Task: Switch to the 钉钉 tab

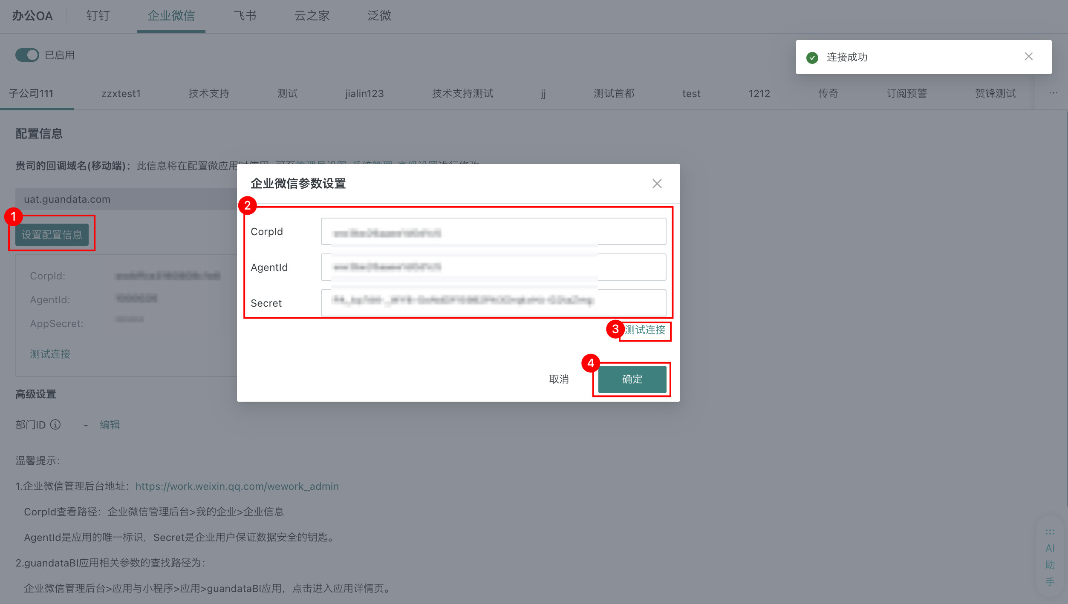Action: click(x=98, y=16)
